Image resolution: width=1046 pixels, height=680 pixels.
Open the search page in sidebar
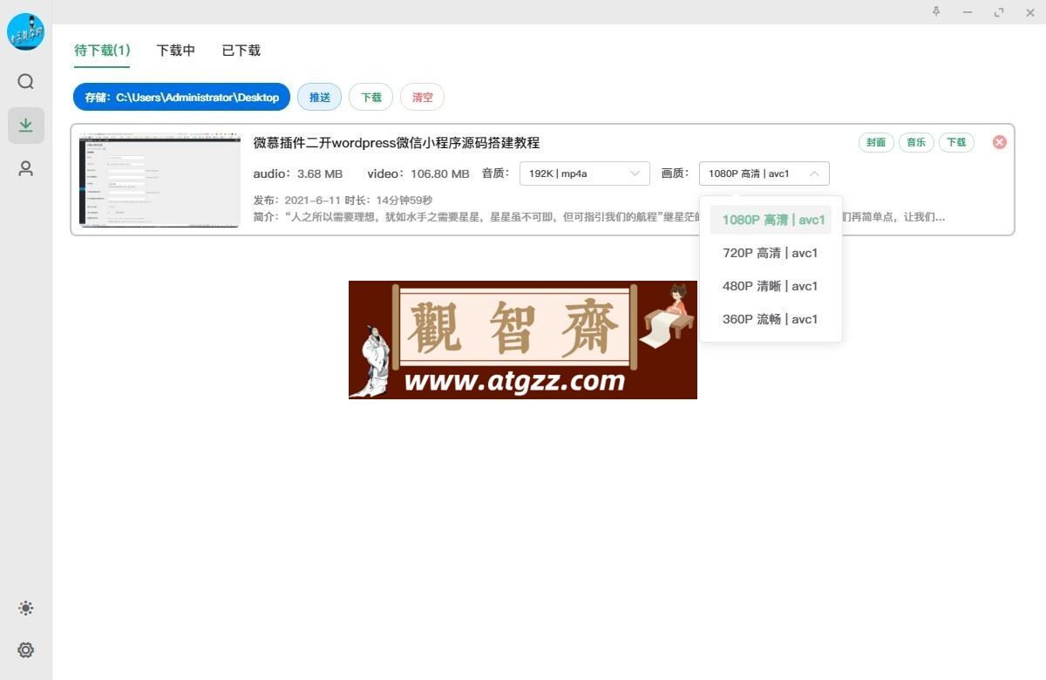click(x=26, y=81)
